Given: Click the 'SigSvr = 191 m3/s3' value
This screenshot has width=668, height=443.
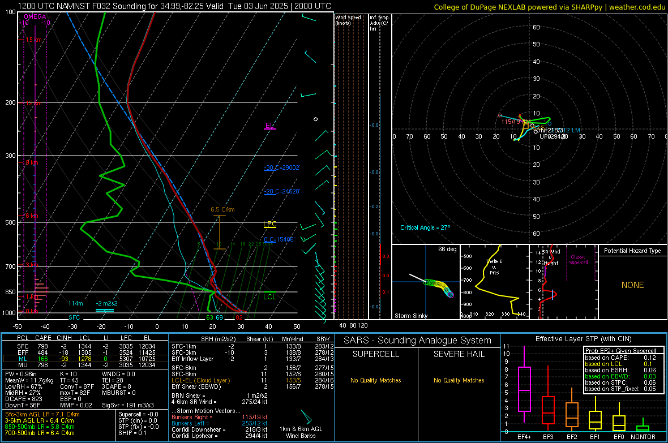Looking at the screenshot, I should pyautogui.click(x=127, y=405).
